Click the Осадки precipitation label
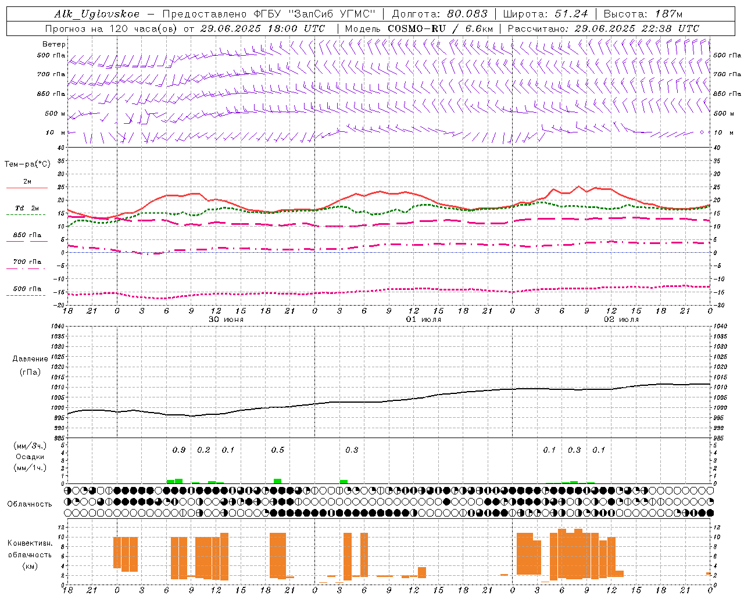744x595 pixels. [x=30, y=457]
